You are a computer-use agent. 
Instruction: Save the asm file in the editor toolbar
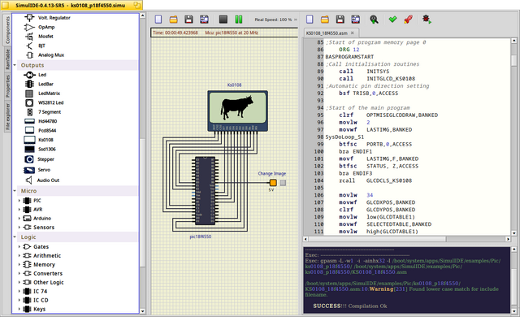pos(340,20)
